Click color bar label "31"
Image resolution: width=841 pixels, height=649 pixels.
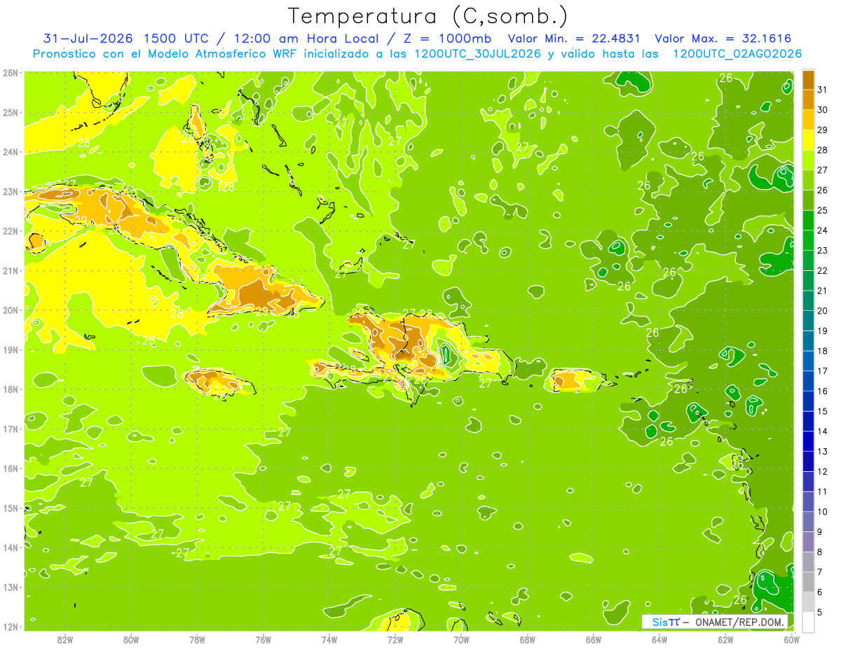823,90
